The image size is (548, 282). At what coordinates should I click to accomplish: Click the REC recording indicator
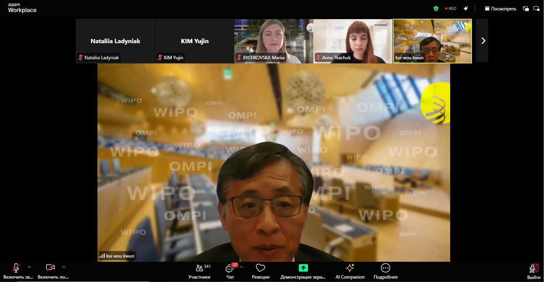(451, 8)
